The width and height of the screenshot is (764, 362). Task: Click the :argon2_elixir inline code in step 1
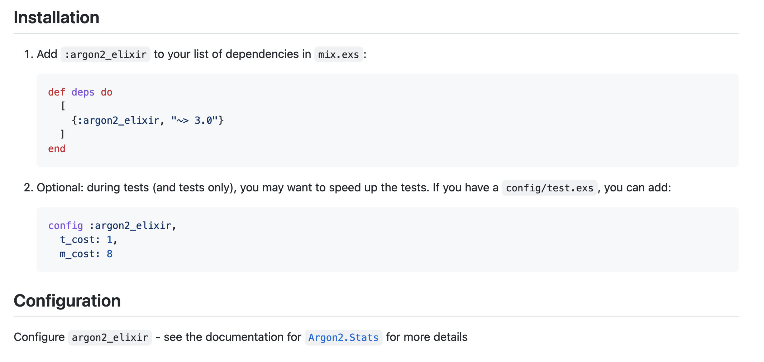tap(105, 54)
